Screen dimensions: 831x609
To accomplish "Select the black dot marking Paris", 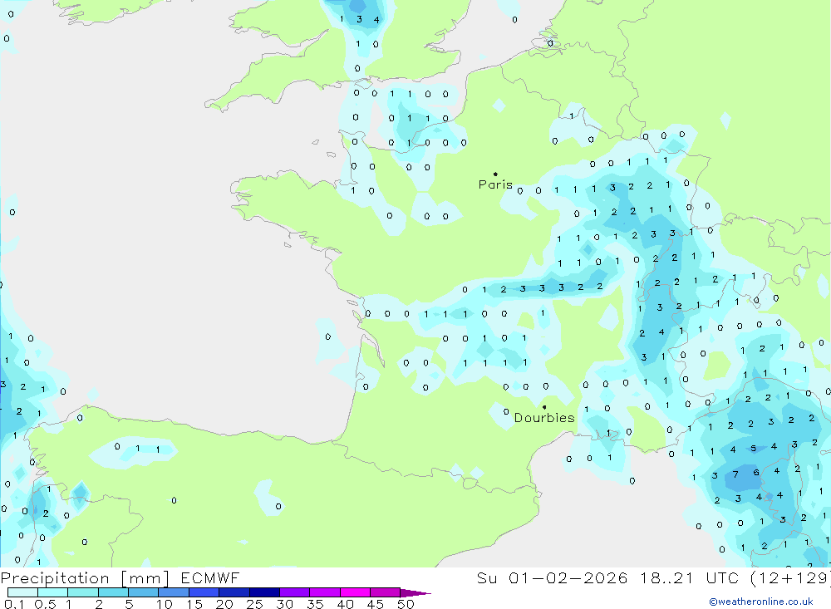I will tap(495, 174).
